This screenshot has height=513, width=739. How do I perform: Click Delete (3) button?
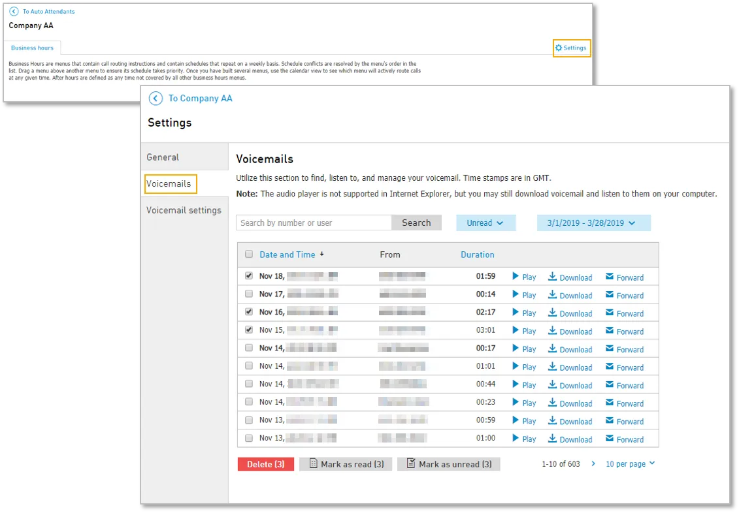tap(266, 464)
